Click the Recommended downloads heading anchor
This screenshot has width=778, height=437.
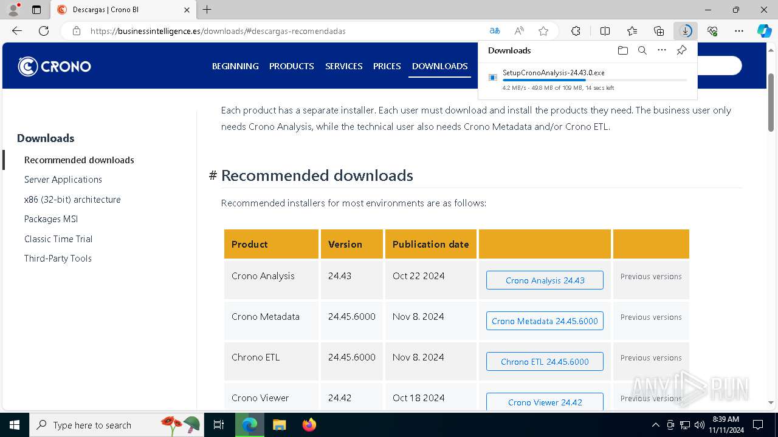[x=213, y=175]
